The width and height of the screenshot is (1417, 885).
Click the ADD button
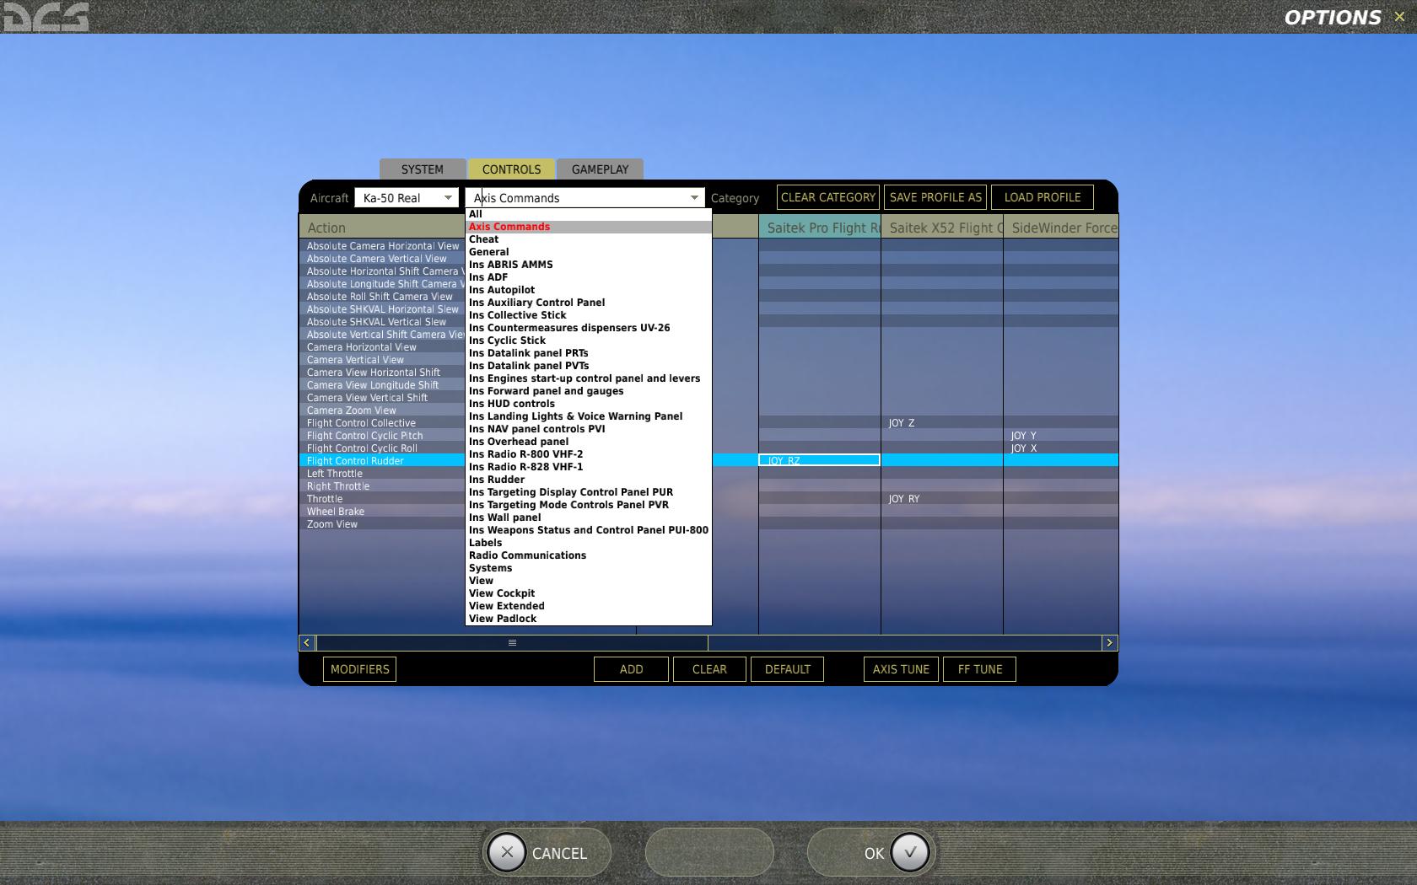631,669
